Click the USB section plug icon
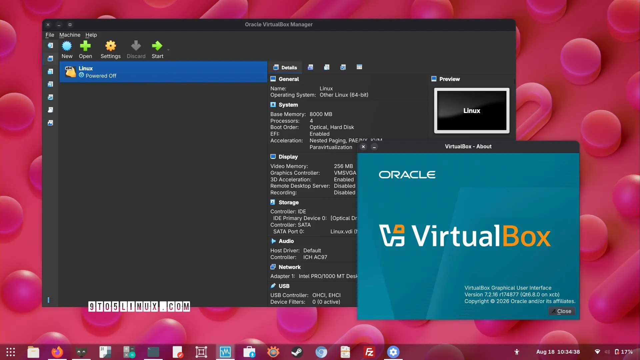The width and height of the screenshot is (640, 360). (273, 286)
